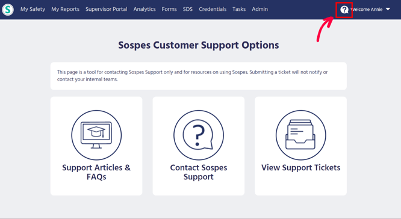The width and height of the screenshot is (401, 219).
Task: Navigate to the SDS section
Action: click(187, 9)
